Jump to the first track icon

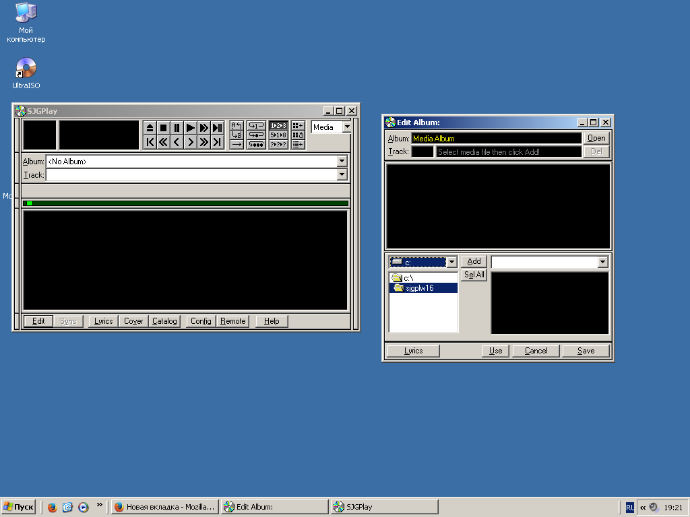point(150,141)
